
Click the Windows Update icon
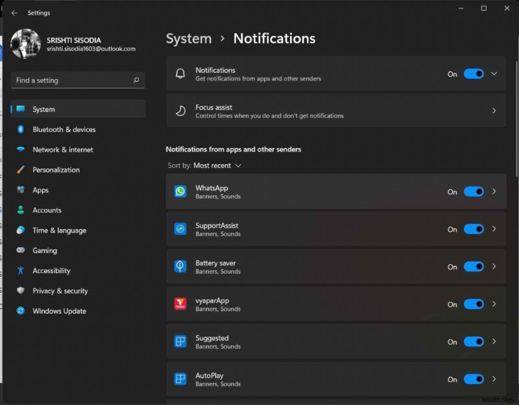(19, 311)
